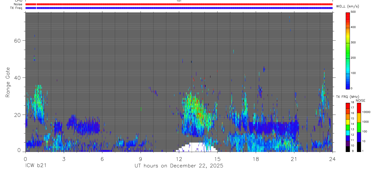374x172 pixels.
Task: Click the '500' width colorbar label
Action: [x=353, y=12]
